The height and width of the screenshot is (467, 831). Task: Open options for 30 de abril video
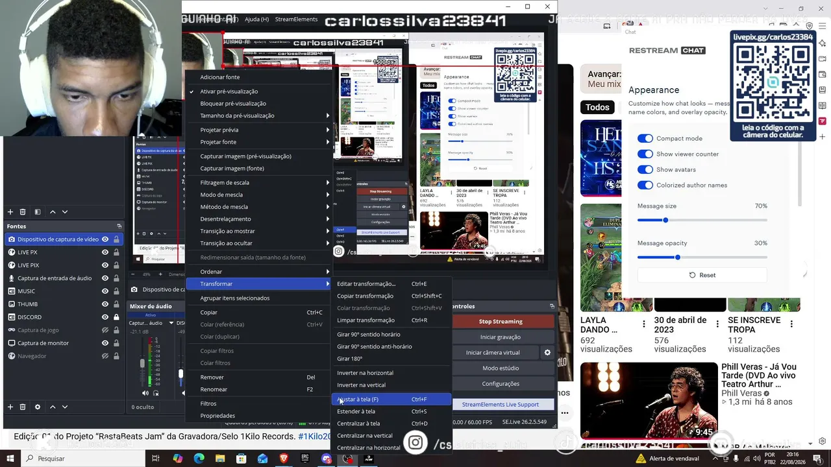click(x=717, y=324)
